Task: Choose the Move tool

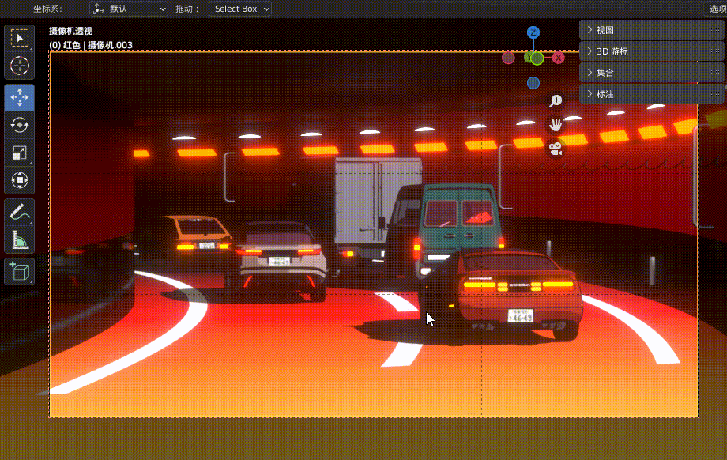Action: pos(20,97)
